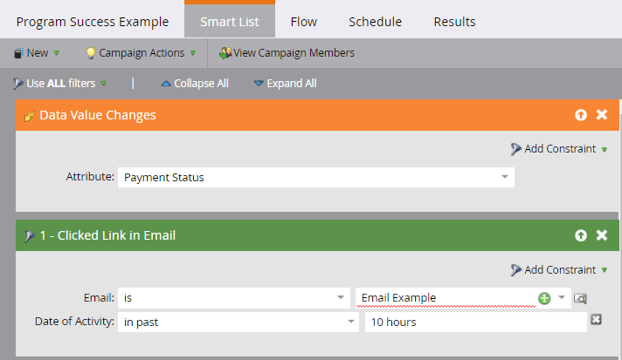Go to the Results tab
Viewport: 622px width, 360px height.
point(454,22)
